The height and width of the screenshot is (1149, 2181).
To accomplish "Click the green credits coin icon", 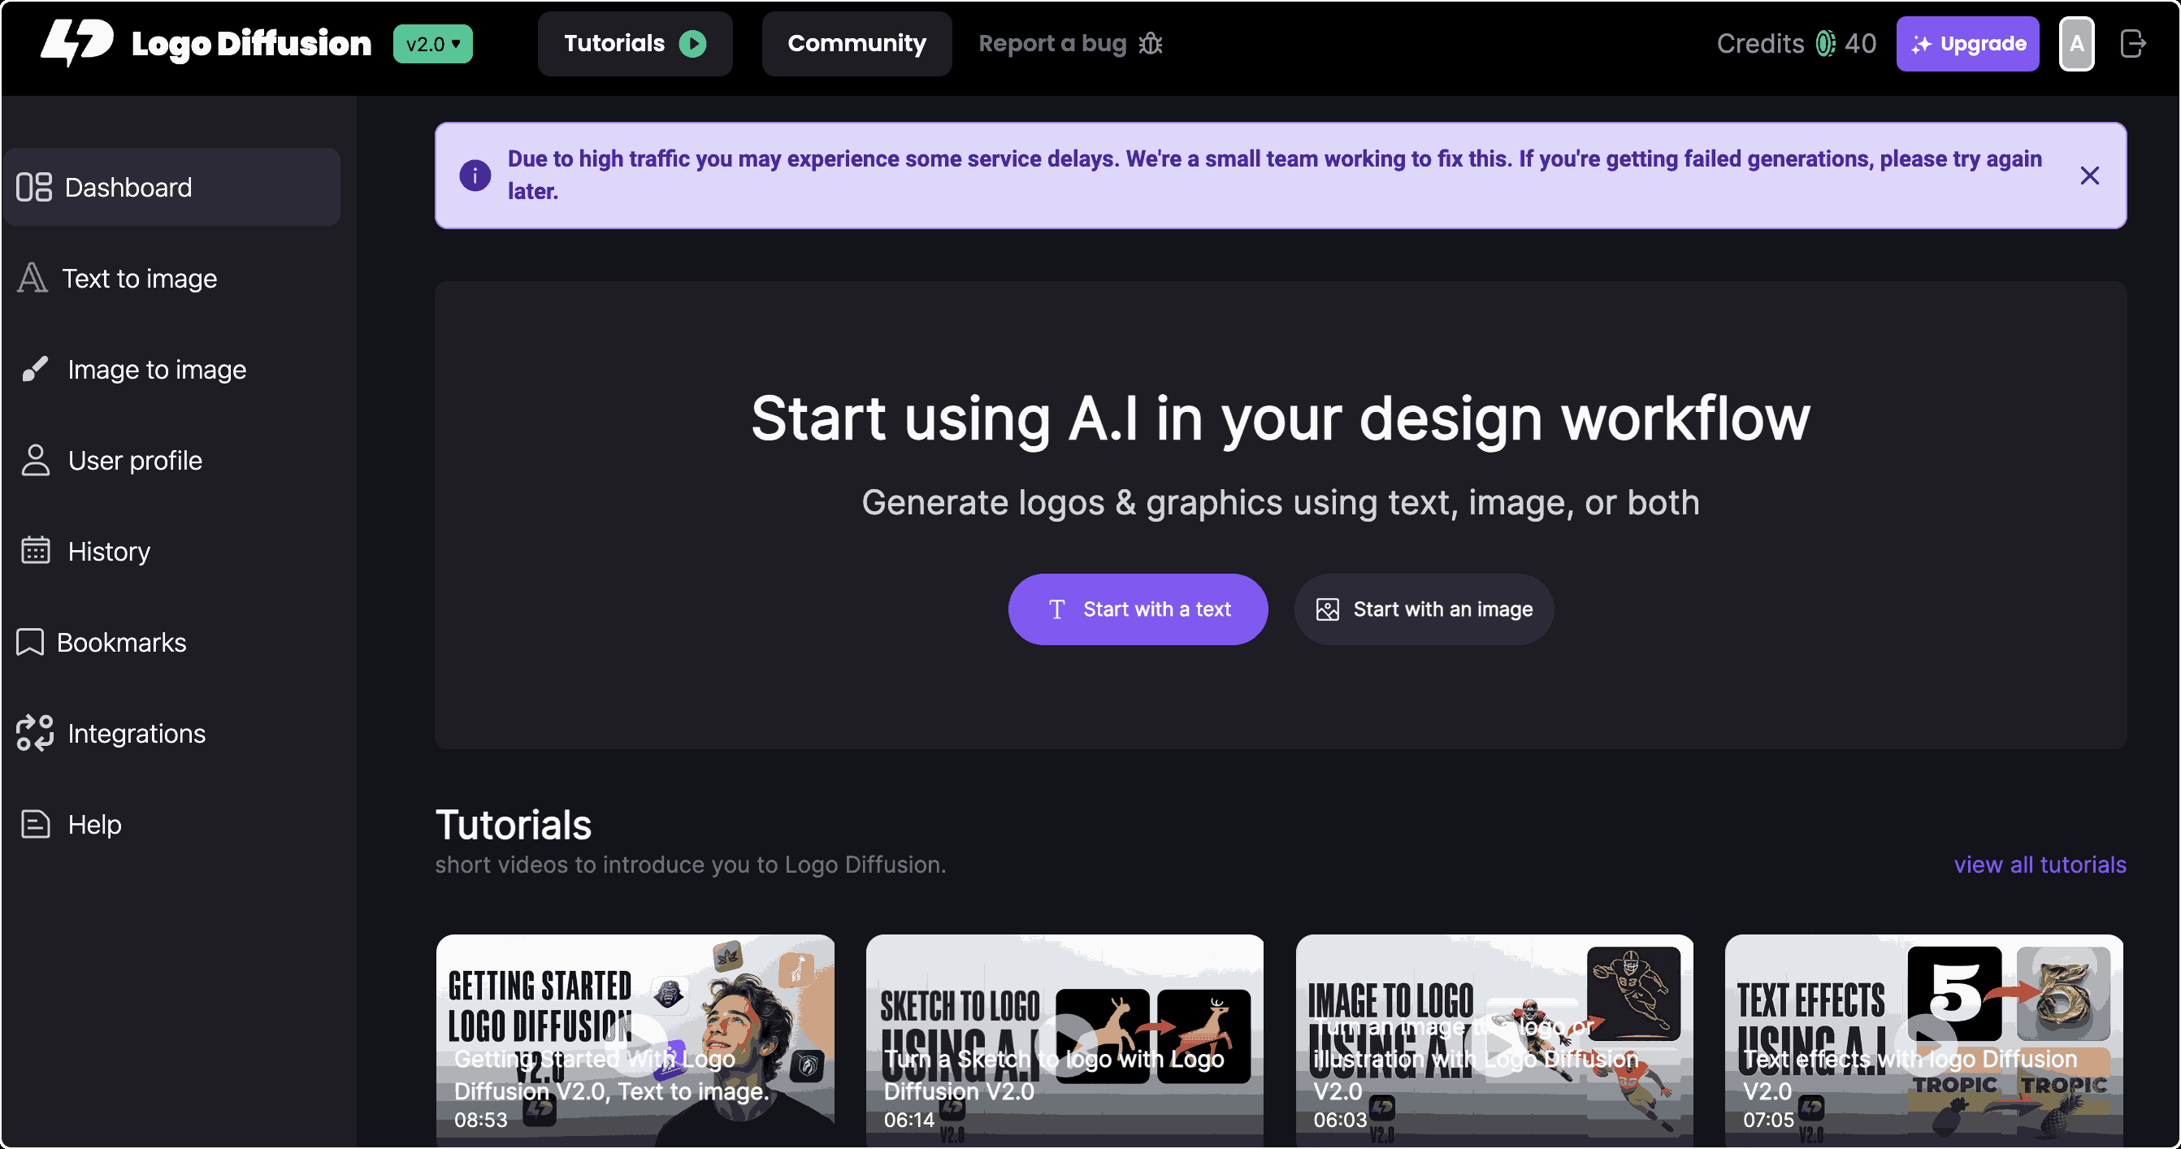I will point(1825,44).
